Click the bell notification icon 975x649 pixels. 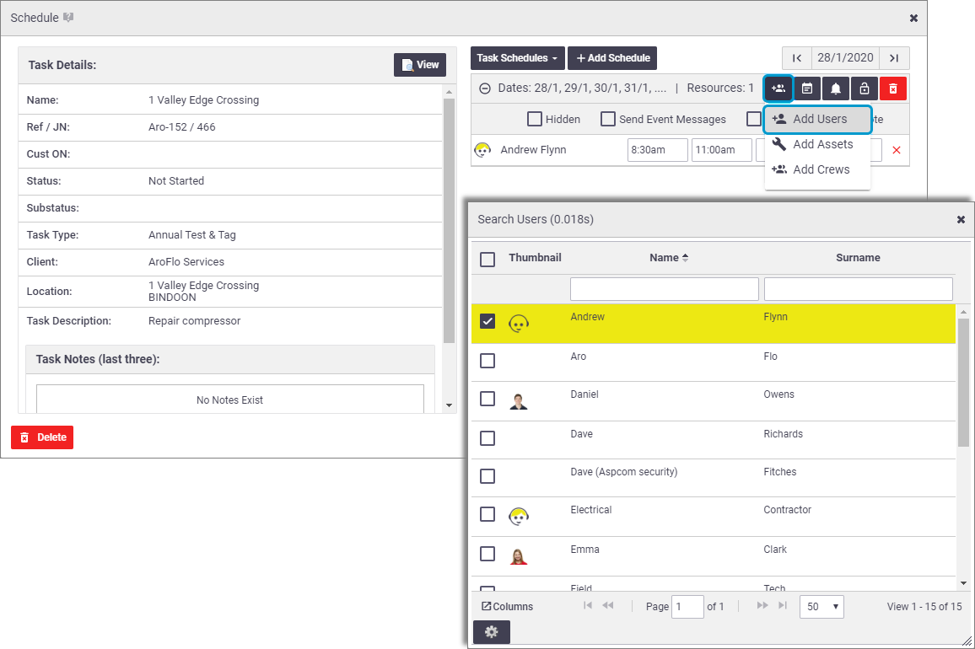(x=836, y=88)
